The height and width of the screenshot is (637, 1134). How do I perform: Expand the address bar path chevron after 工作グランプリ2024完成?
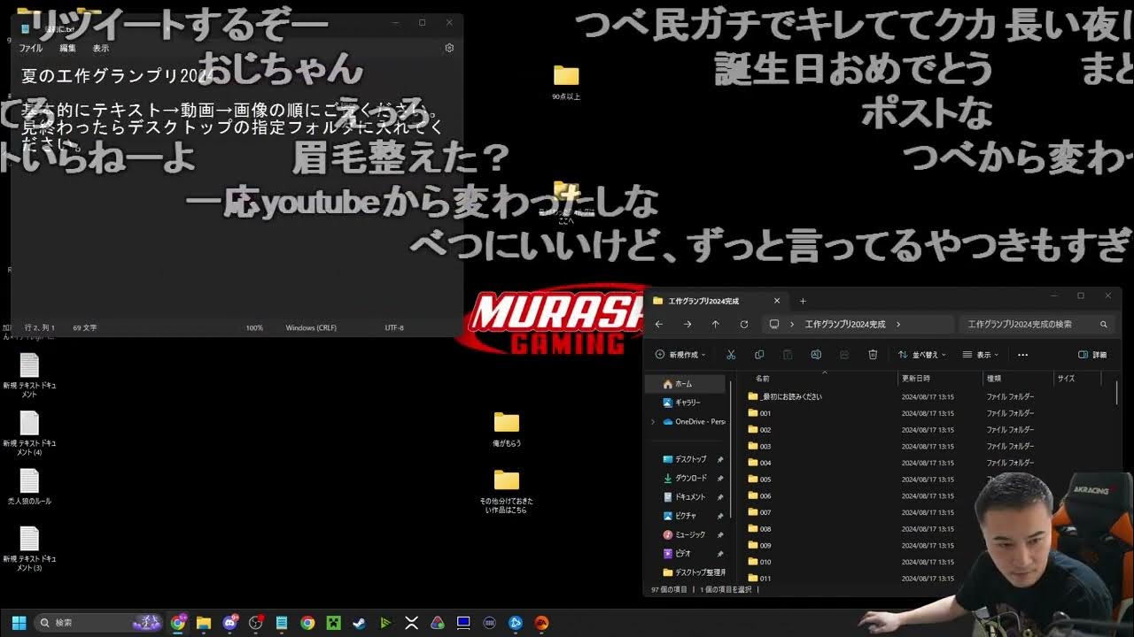coord(897,325)
